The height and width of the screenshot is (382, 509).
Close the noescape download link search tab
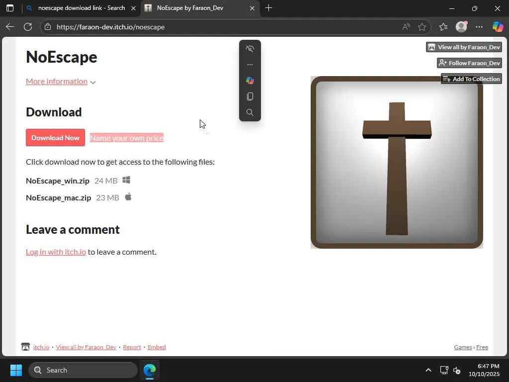pos(133,8)
